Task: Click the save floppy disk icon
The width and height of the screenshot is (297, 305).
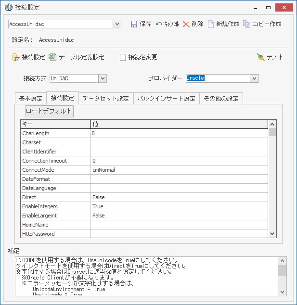Action: point(134,24)
